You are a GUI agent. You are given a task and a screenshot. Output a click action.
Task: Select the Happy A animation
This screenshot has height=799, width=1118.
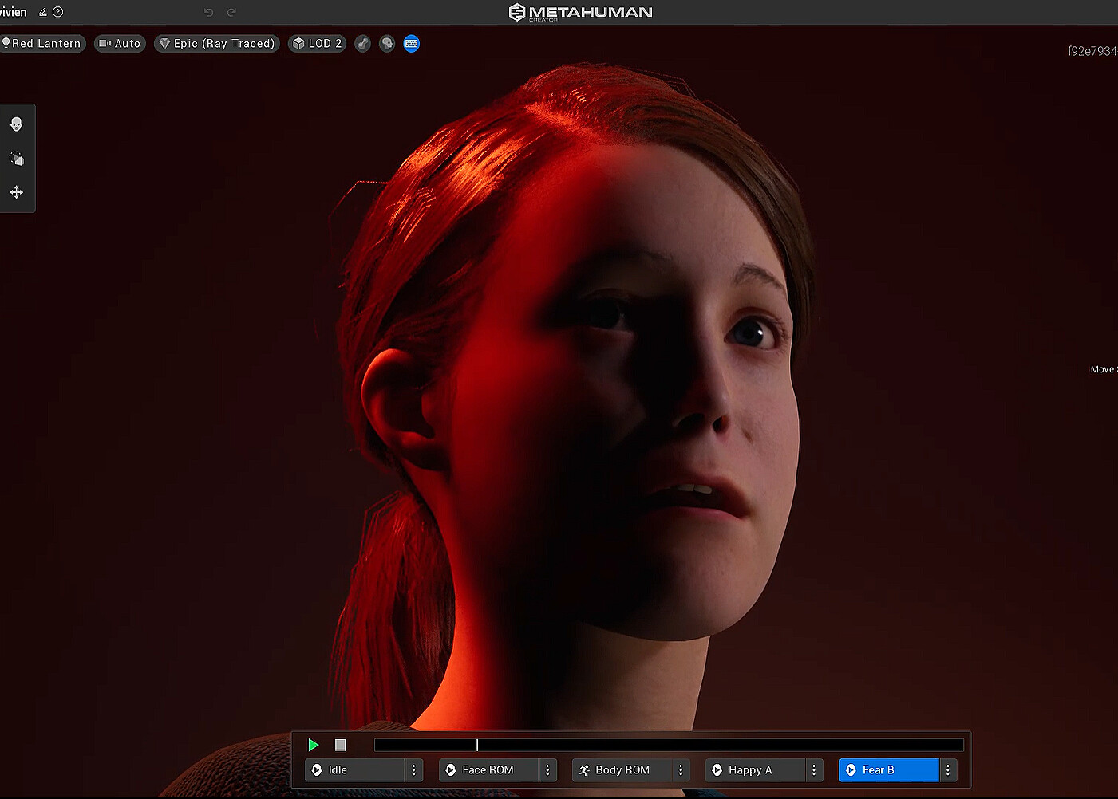[755, 770]
